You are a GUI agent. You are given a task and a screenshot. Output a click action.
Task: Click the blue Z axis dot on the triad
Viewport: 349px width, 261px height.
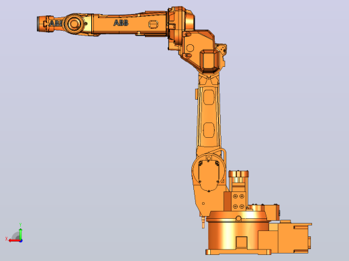21,241
